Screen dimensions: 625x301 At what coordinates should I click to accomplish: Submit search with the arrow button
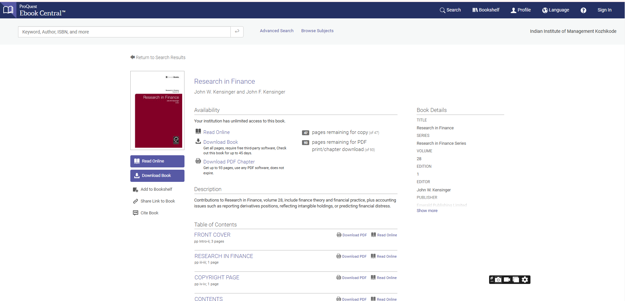pyautogui.click(x=237, y=32)
